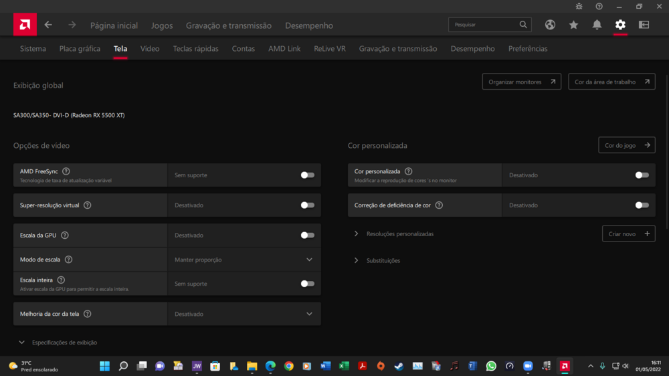Show help for Escala da GPU
The width and height of the screenshot is (669, 376).
click(65, 235)
